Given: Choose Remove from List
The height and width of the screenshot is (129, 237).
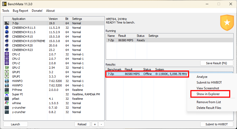Looking at the screenshot, I should [209, 102].
